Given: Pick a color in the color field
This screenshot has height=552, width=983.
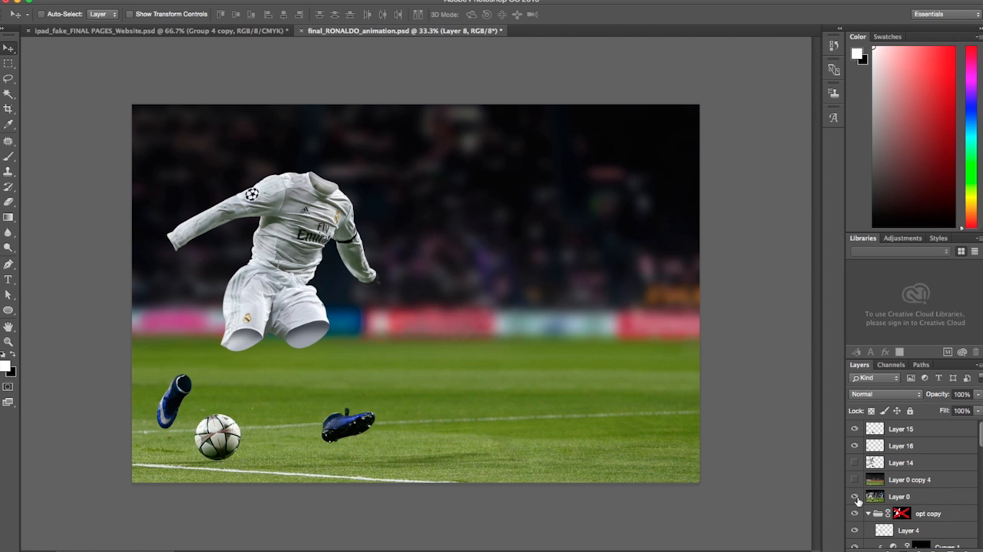Looking at the screenshot, I should 913,136.
